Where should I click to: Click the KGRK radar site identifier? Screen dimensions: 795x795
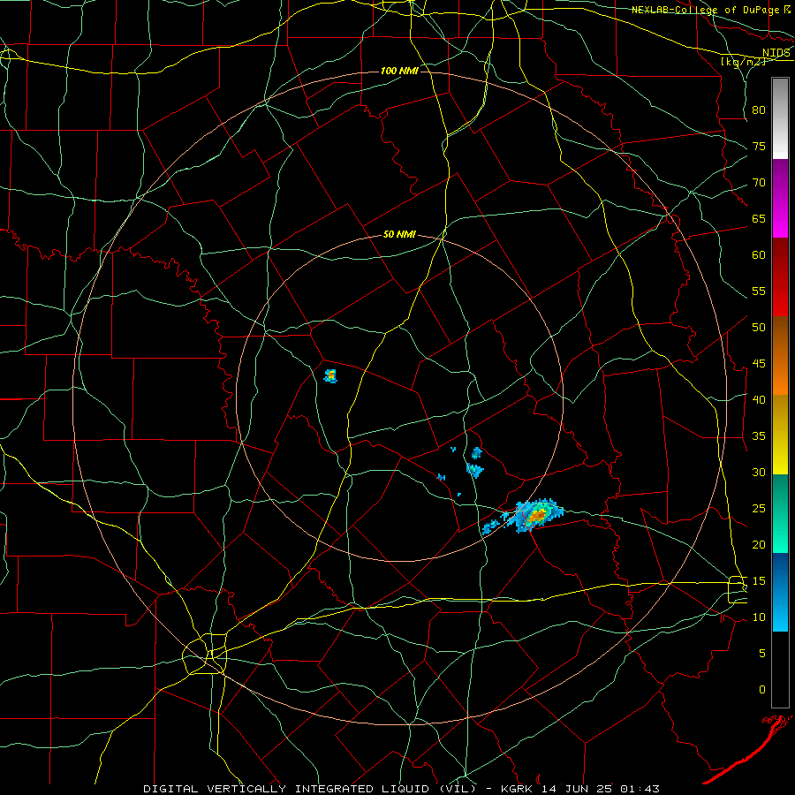point(519,789)
